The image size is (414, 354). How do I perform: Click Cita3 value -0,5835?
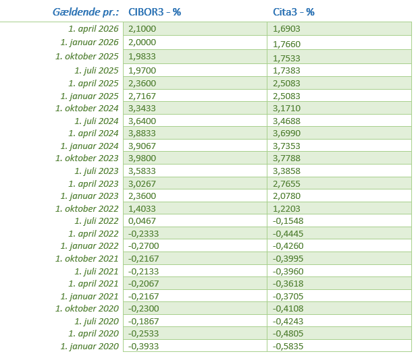coord(287,347)
